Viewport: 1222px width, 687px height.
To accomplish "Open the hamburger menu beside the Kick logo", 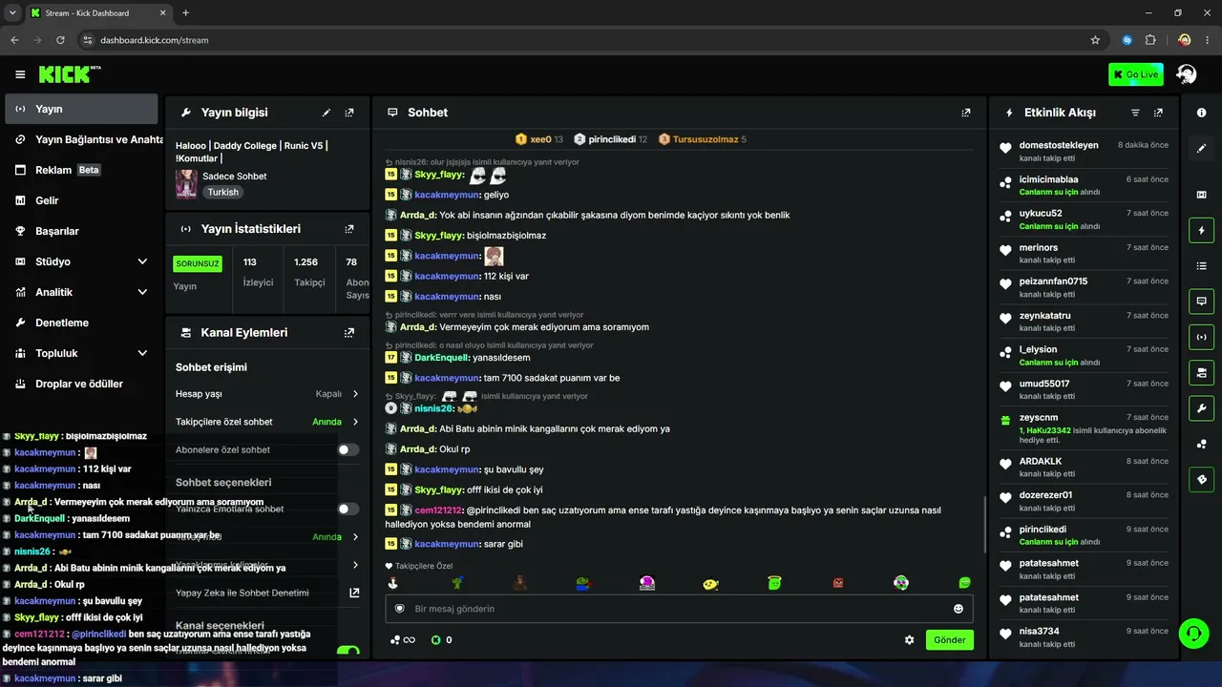I will click(x=20, y=74).
